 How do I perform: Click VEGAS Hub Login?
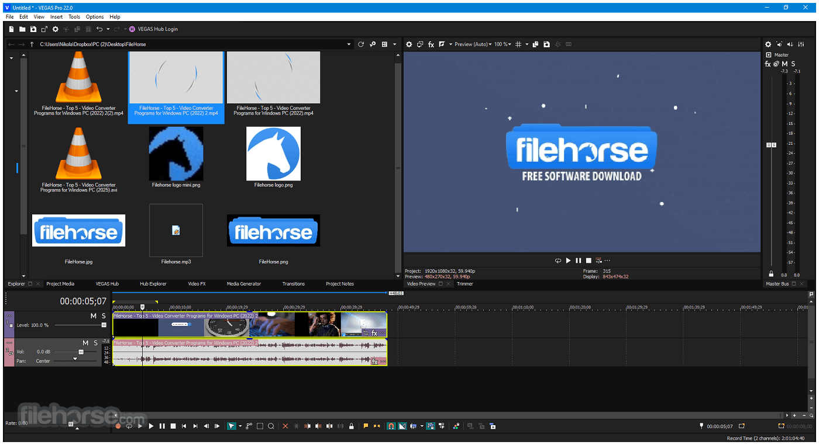point(153,29)
